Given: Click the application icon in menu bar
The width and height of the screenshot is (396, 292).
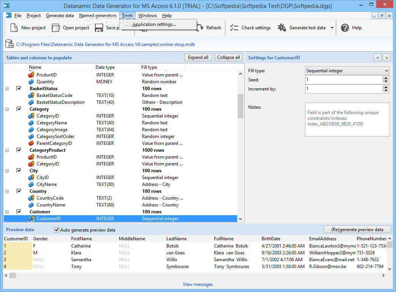Looking at the screenshot, I should click(x=9, y=15).
